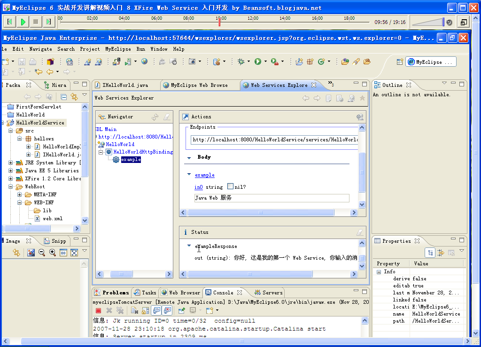The height and width of the screenshot is (347, 481).
Task: Collapse the exampleResponse triangle in Status
Action: pyautogui.click(x=189, y=246)
